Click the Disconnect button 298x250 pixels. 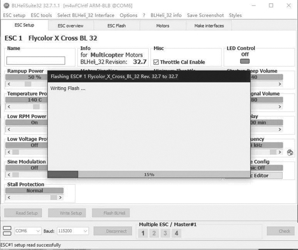[113, 231]
